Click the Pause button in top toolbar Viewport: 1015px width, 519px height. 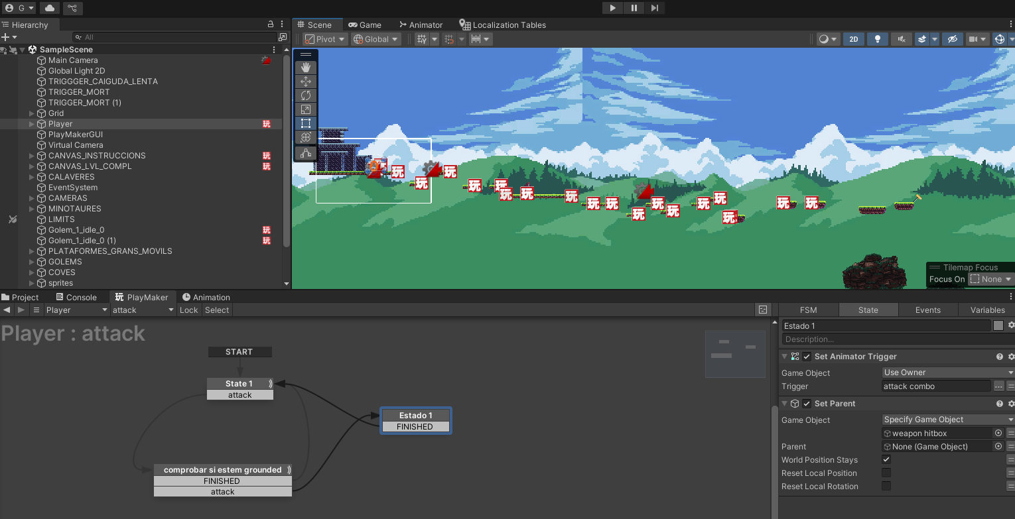634,8
